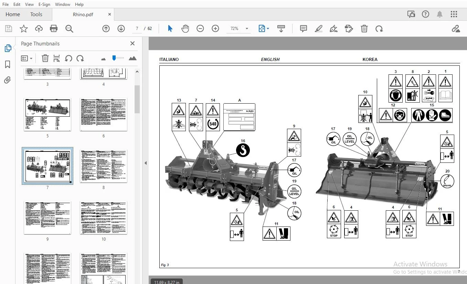Zoom out with the minus button
The height and width of the screenshot is (284, 467).
click(200, 29)
